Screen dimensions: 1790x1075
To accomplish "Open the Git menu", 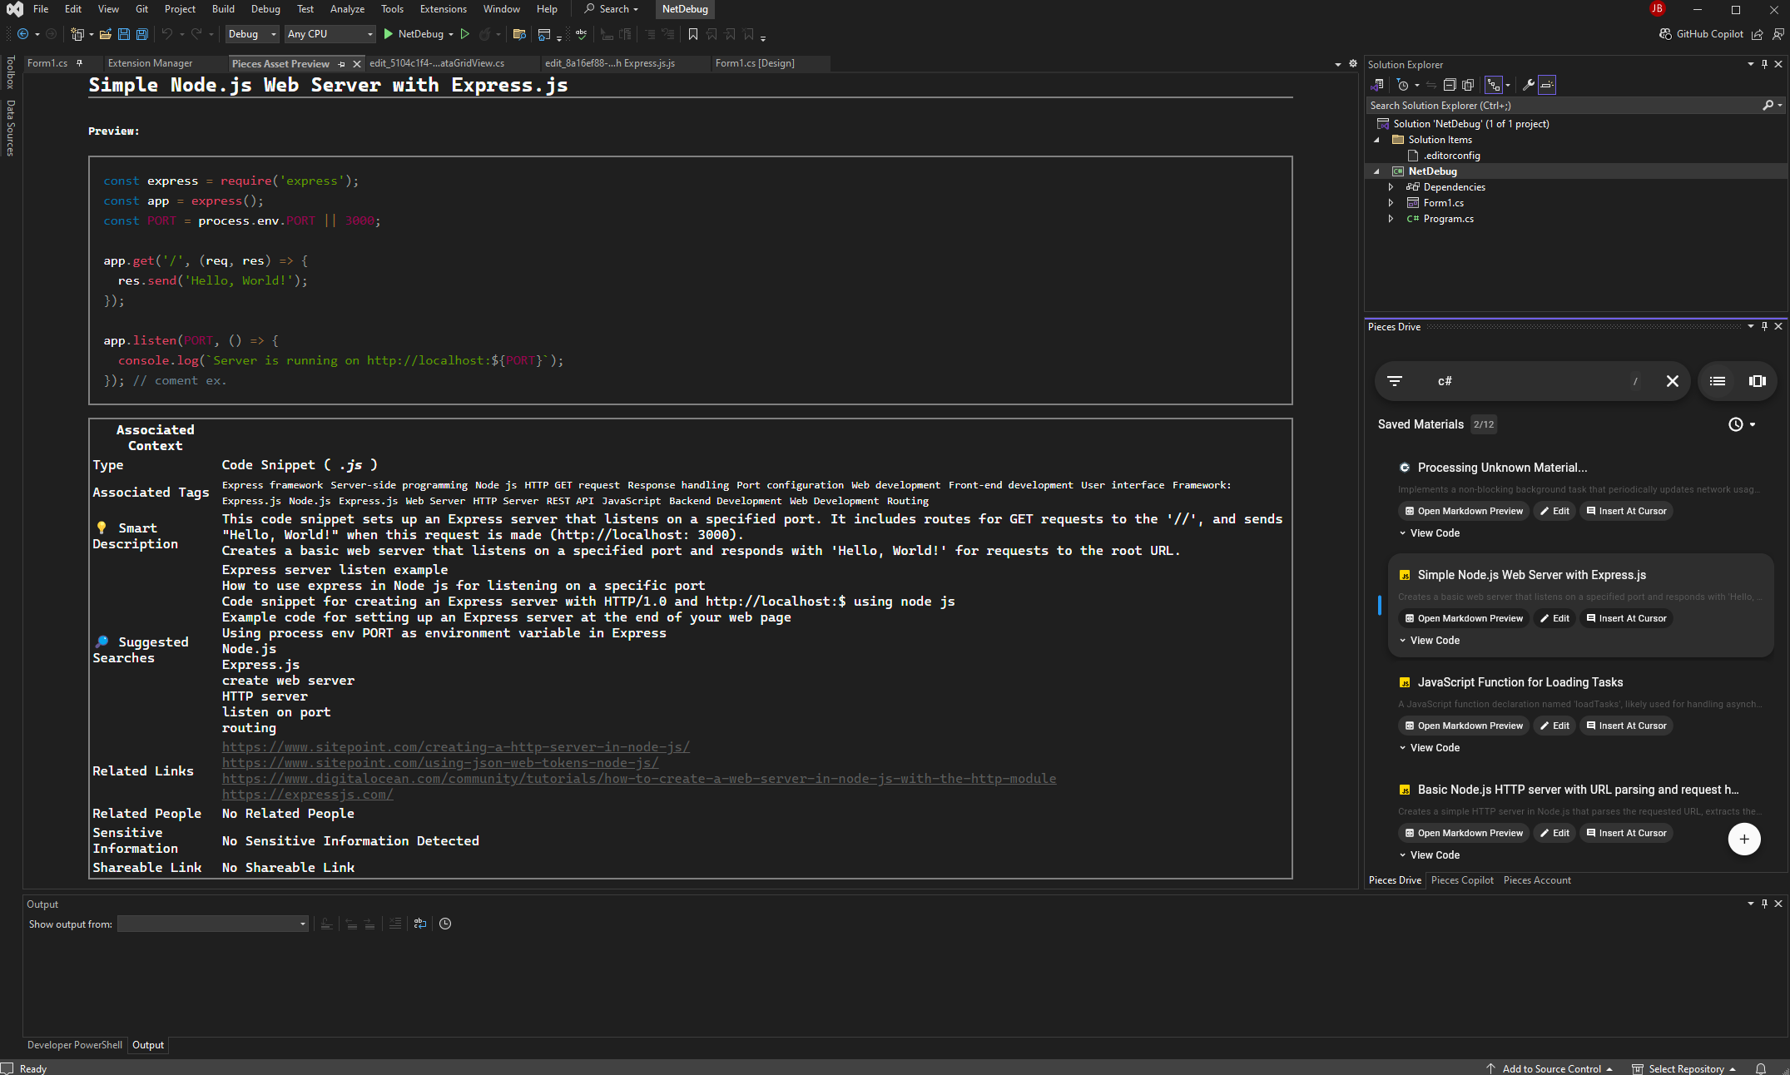I will click(141, 9).
